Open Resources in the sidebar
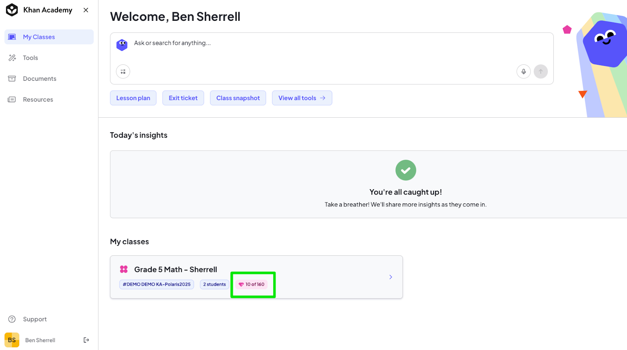The height and width of the screenshot is (350, 627). coord(49,99)
